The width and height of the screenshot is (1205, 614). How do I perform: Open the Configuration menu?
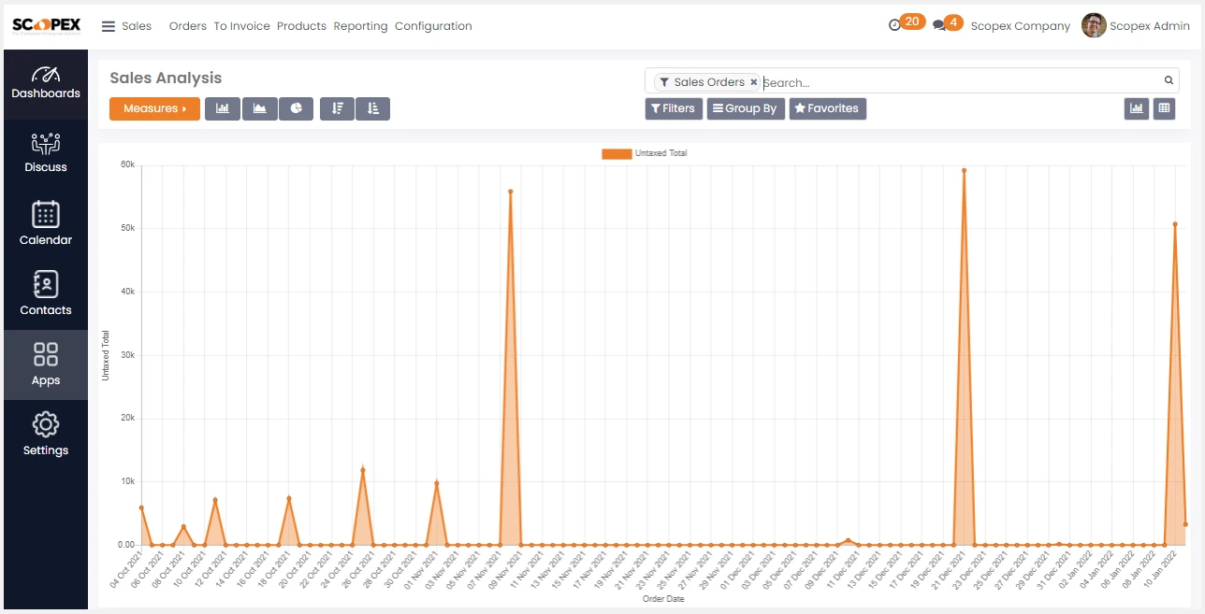coord(433,26)
